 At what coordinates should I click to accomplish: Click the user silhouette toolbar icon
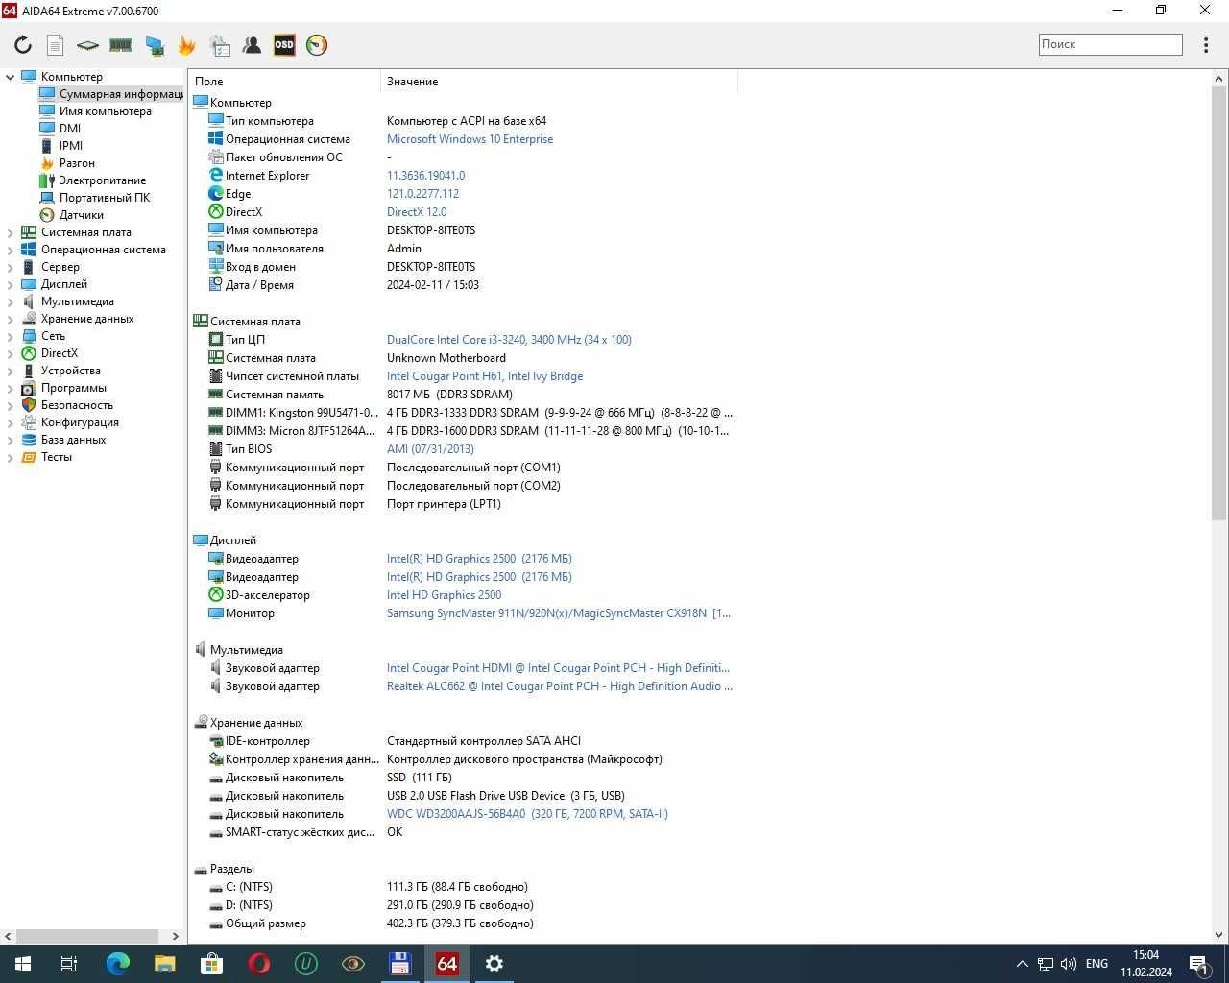[x=252, y=45]
